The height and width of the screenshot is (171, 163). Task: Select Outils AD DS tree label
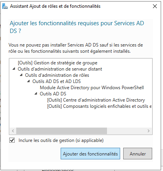[x=53, y=94]
